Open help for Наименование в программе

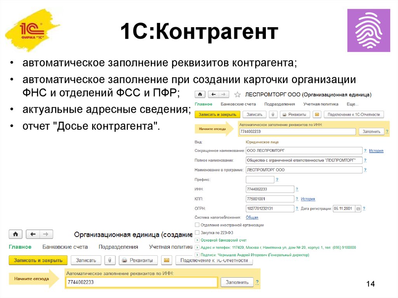pyautogui.click(x=365, y=170)
